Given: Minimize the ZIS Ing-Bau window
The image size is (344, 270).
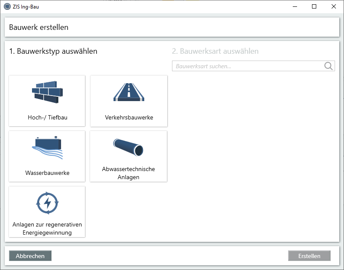Looking at the screenshot, I should coord(294,6).
